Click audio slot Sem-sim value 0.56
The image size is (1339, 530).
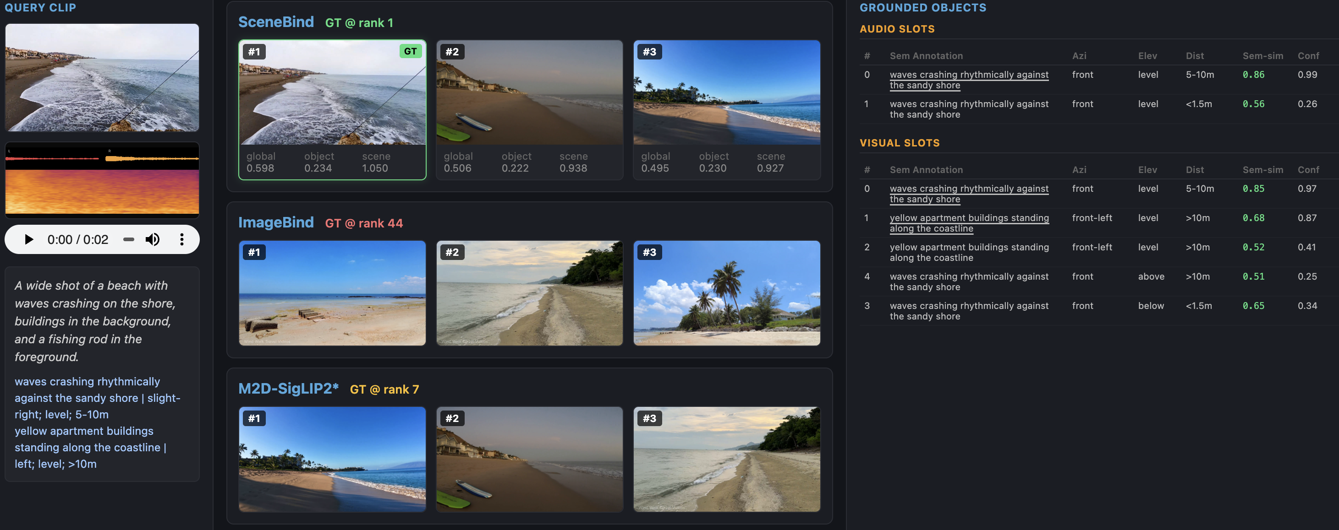[x=1253, y=104]
